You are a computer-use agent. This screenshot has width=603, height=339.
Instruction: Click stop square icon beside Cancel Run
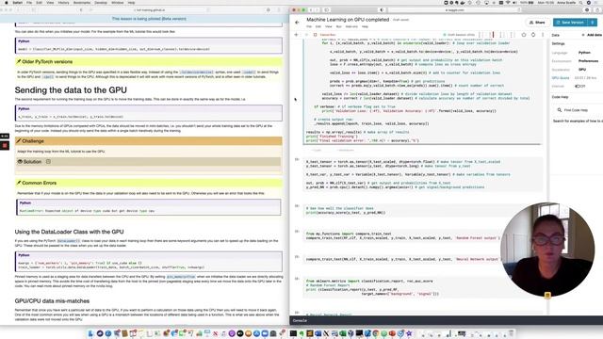tap(315, 35)
